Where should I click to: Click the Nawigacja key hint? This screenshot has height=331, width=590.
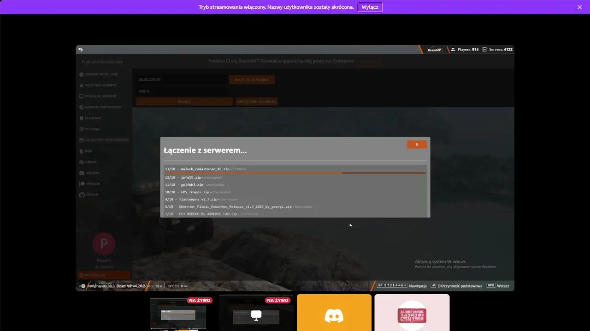pyautogui.click(x=402, y=285)
